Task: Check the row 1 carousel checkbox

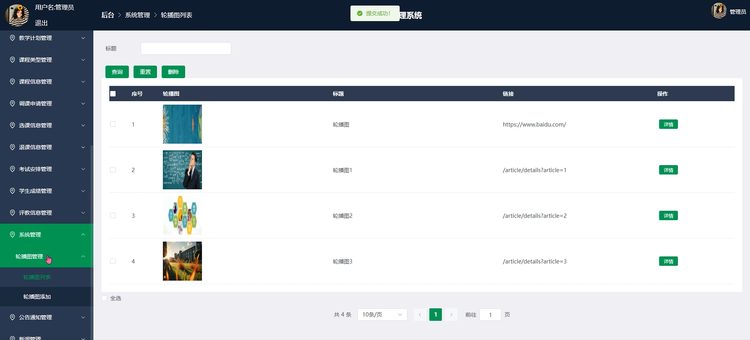Action: click(113, 124)
